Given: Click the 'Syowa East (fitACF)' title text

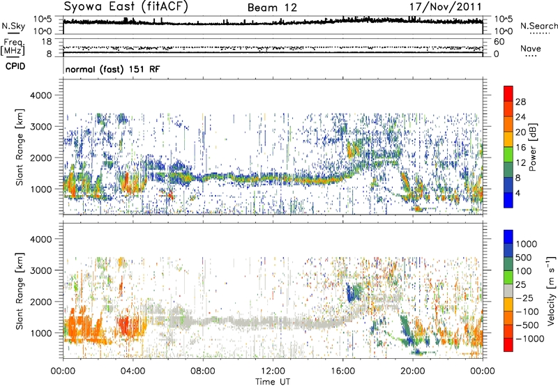Looking at the screenshot, I should (126, 7).
